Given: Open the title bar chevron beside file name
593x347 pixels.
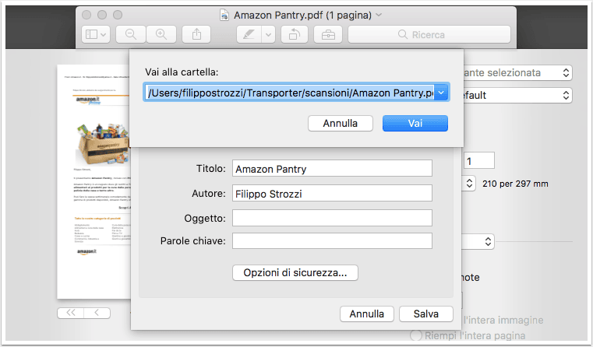Looking at the screenshot, I should [379, 15].
